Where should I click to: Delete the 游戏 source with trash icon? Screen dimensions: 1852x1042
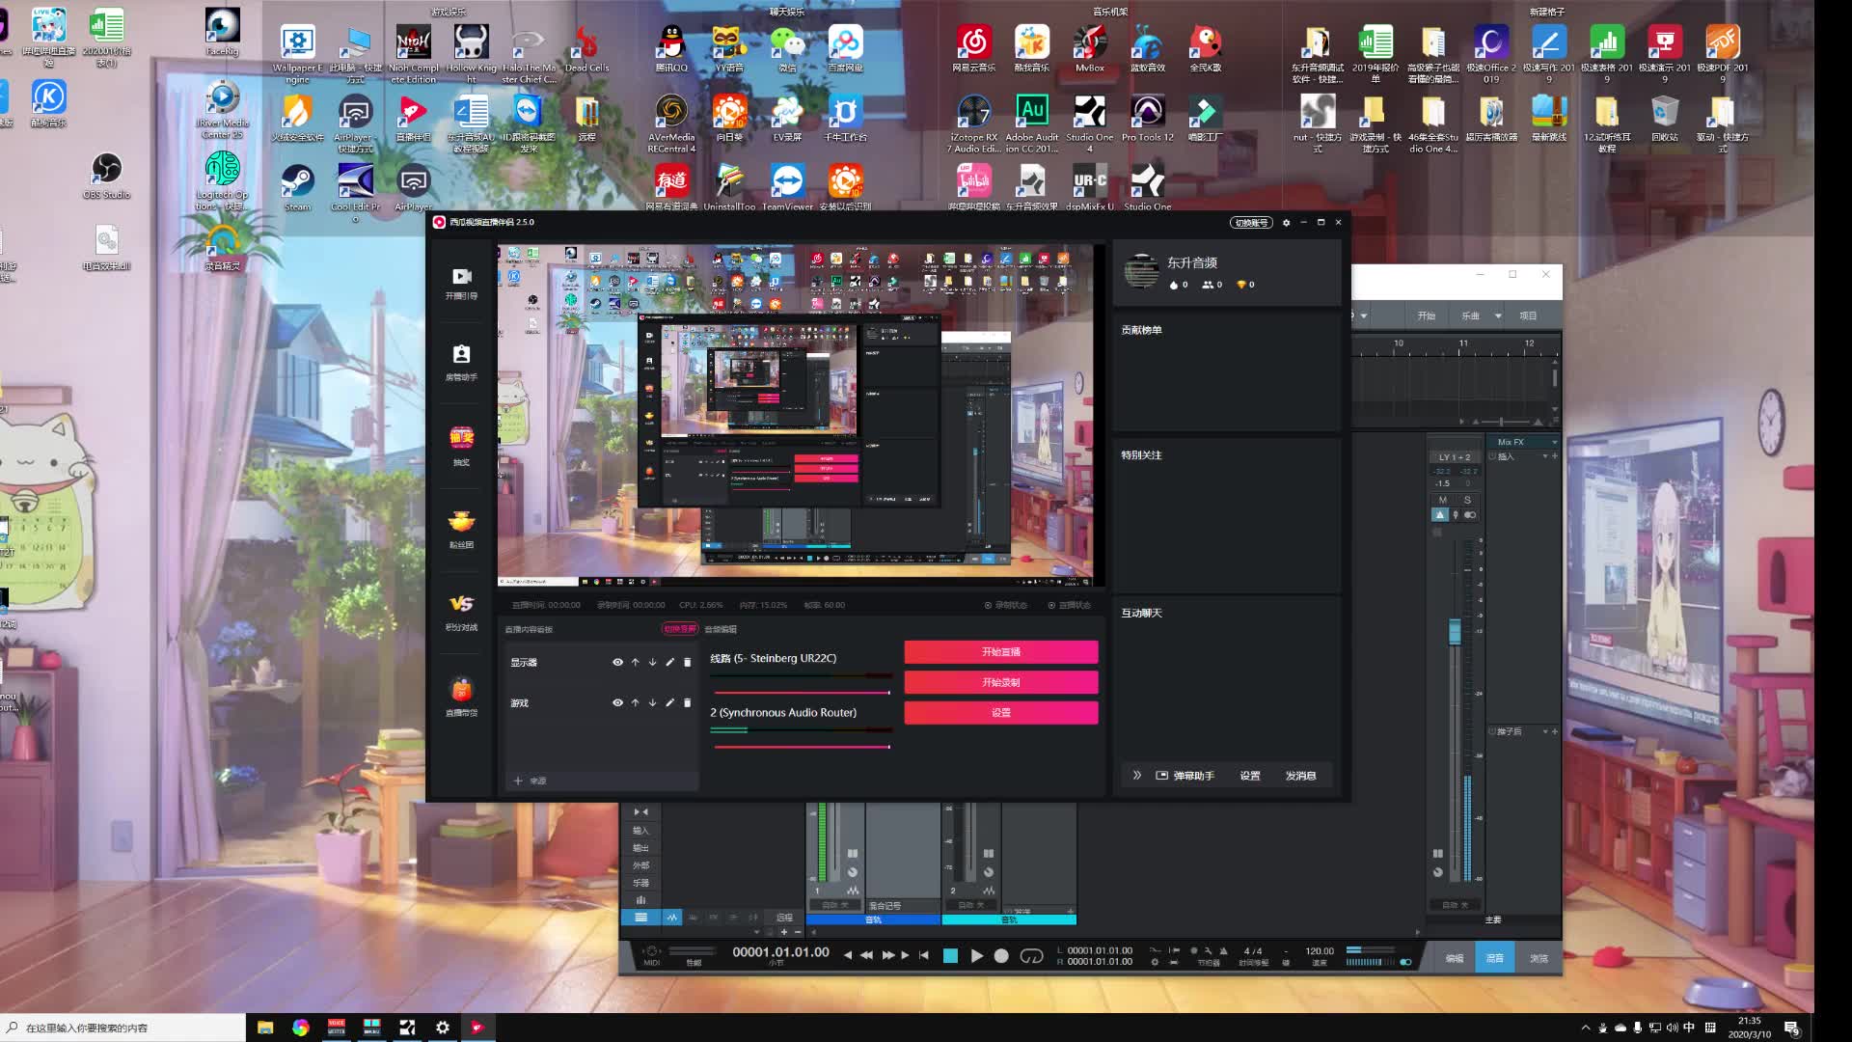[687, 702]
